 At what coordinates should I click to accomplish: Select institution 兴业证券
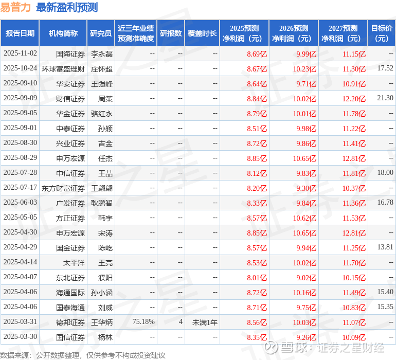point(70,143)
